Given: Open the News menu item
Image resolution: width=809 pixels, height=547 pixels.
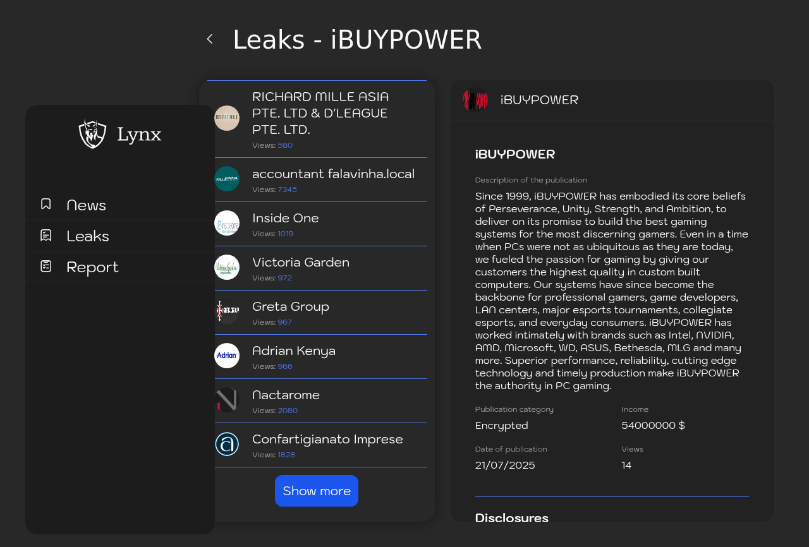Looking at the screenshot, I should [x=120, y=205].
